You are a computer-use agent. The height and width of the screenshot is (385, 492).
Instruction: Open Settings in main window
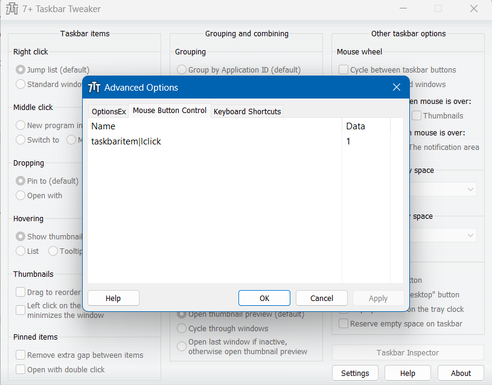coord(355,373)
